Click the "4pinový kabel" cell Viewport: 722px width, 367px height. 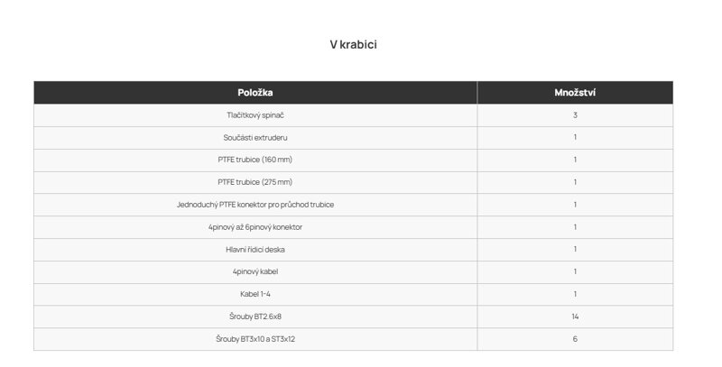255,271
